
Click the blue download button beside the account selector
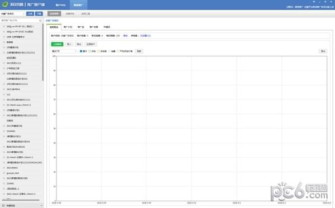[39, 13]
